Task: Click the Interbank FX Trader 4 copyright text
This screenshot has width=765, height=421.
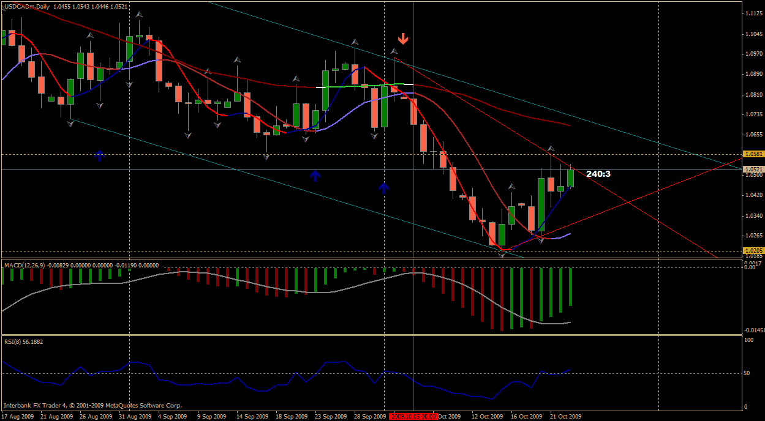Action: (x=92, y=405)
